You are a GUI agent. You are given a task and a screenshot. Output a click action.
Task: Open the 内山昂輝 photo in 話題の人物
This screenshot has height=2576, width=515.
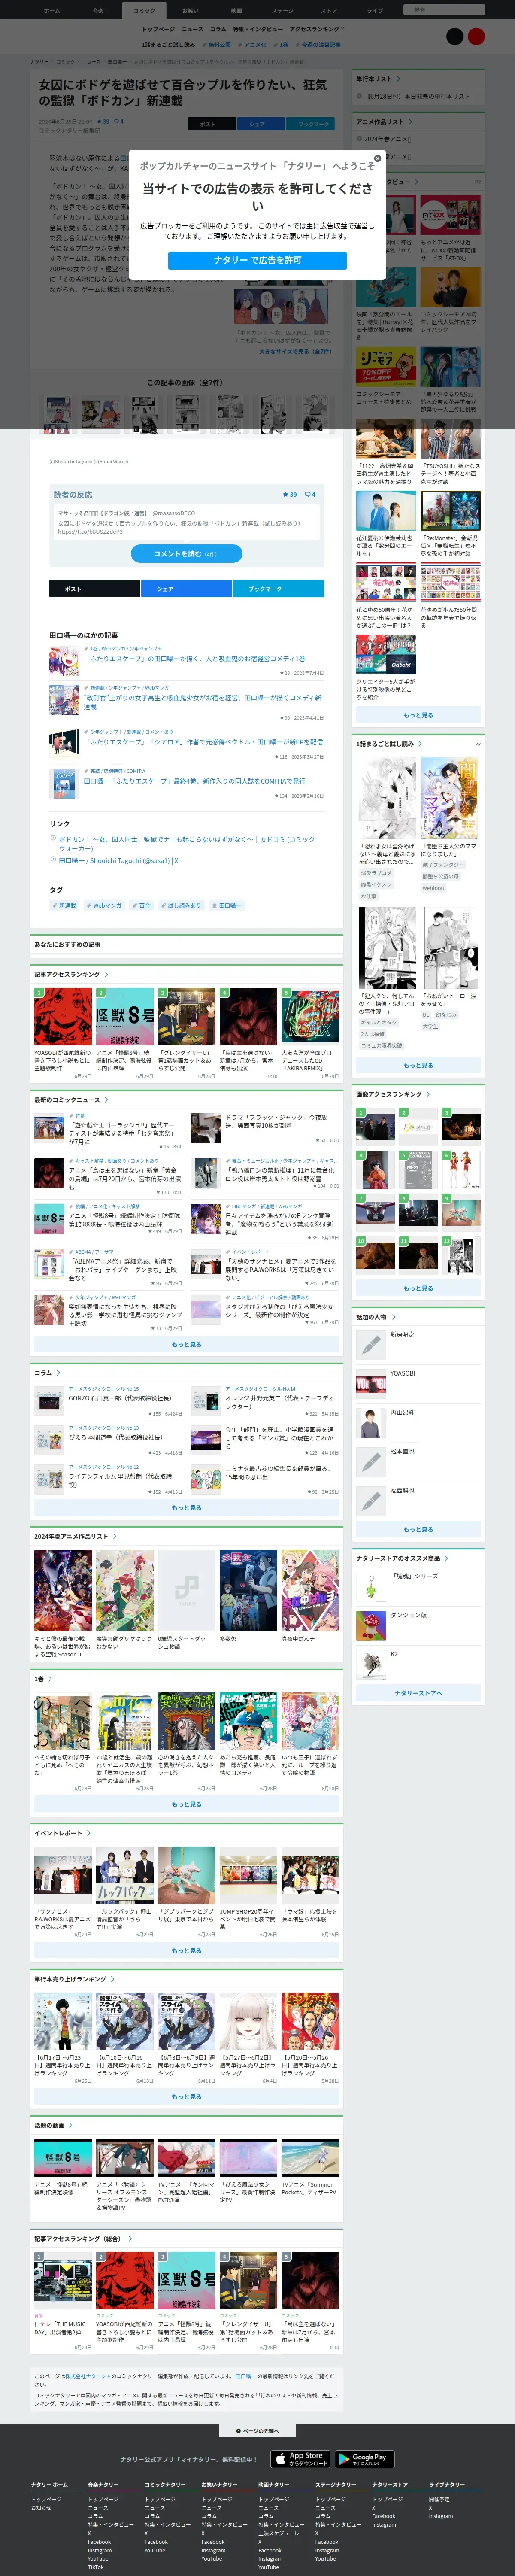pyautogui.click(x=371, y=1423)
